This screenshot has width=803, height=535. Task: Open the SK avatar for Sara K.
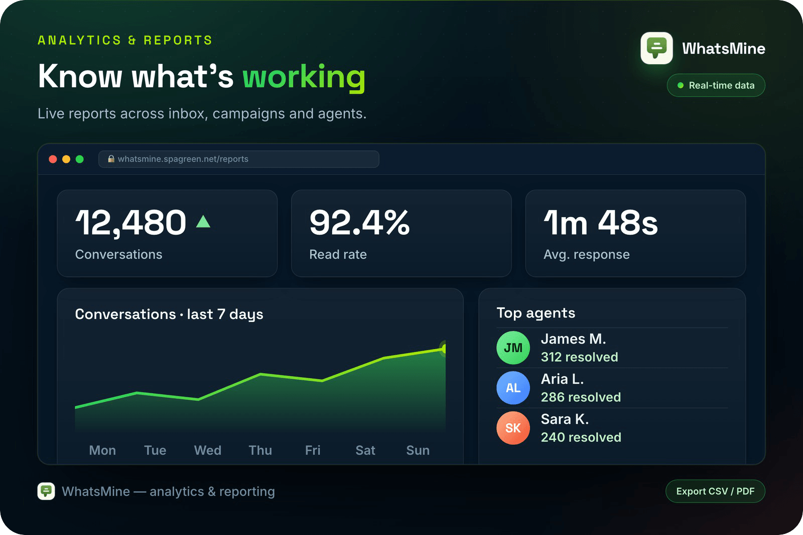(513, 428)
